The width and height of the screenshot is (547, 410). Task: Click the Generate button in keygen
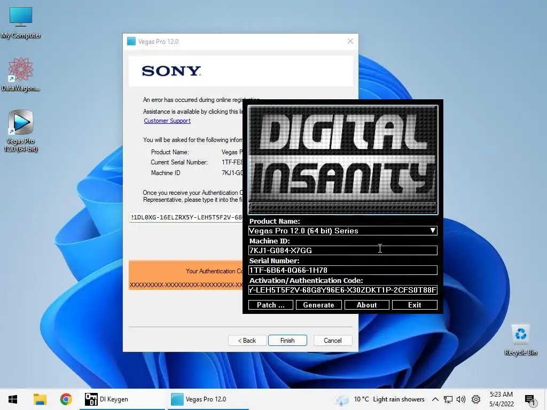click(x=318, y=305)
